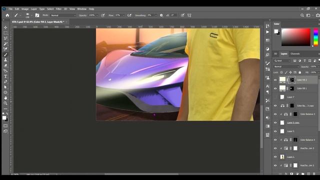The width and height of the screenshot is (320, 180).
Task: Open the scissors-and-tools panel icon
Action: point(267,100)
